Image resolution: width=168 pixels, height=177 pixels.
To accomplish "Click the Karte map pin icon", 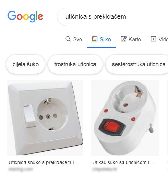I will 124,39.
